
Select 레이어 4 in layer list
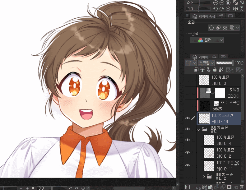coord(221,140)
